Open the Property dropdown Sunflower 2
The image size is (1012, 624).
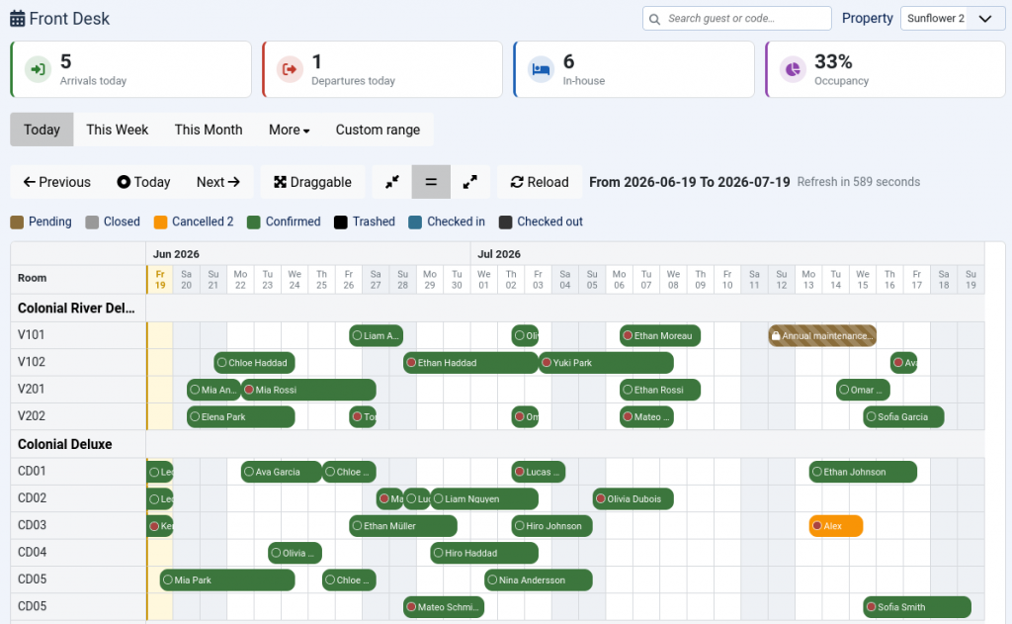[x=953, y=19]
